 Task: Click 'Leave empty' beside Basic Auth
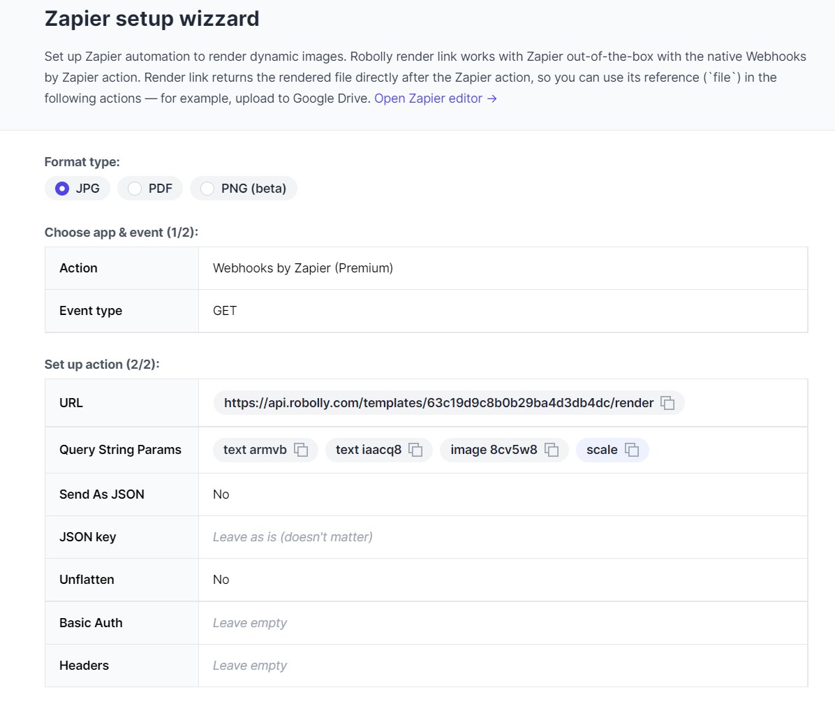[x=250, y=623]
